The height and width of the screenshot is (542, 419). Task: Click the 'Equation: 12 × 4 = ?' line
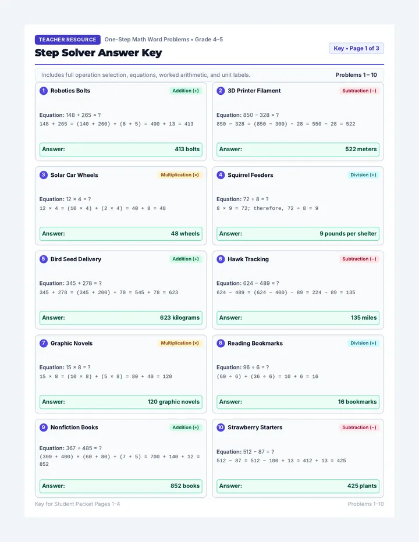click(65, 199)
